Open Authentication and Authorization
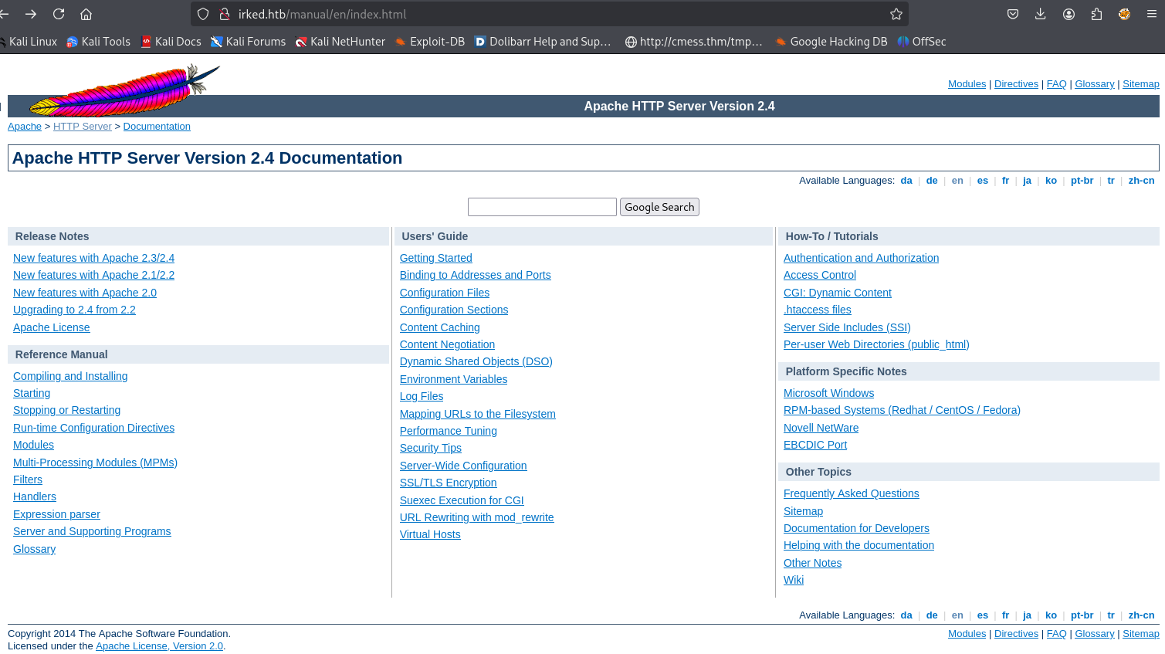The image size is (1165, 654). pos(861,258)
